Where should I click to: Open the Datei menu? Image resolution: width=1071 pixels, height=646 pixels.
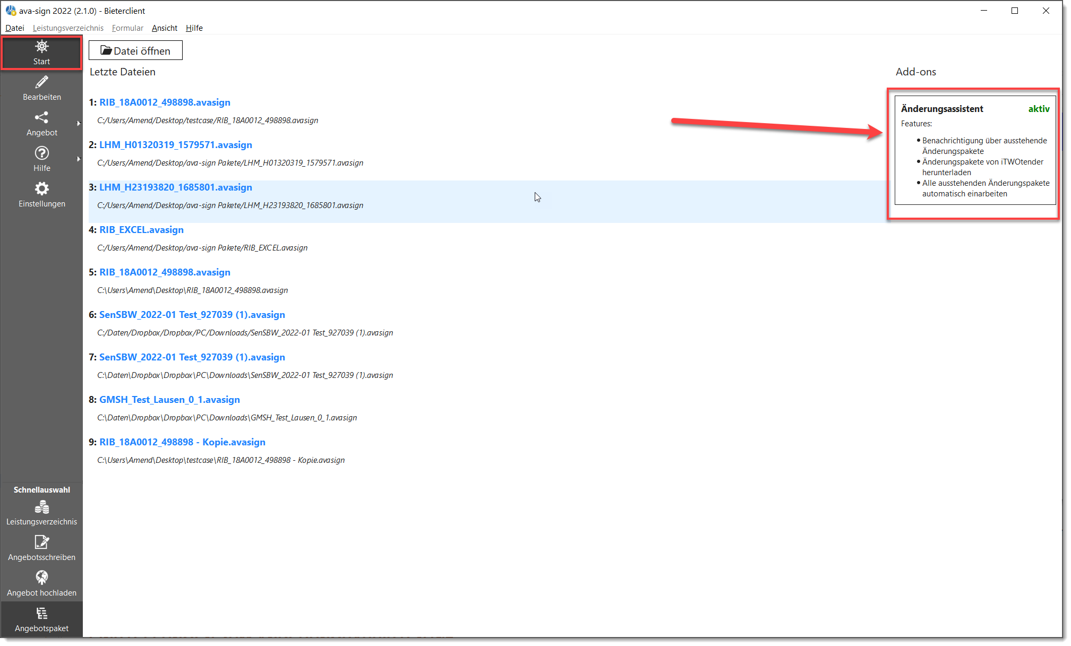coord(15,28)
